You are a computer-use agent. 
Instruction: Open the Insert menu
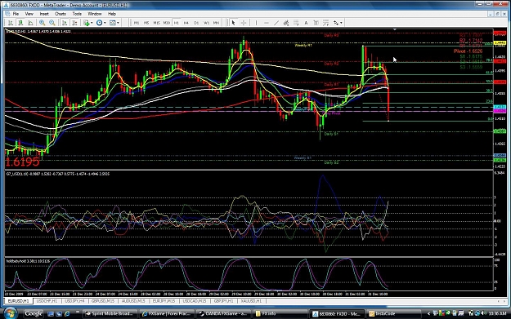click(x=44, y=14)
